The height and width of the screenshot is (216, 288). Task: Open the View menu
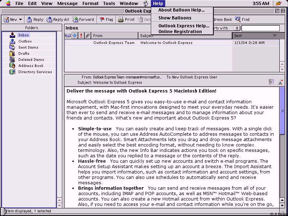47,3
